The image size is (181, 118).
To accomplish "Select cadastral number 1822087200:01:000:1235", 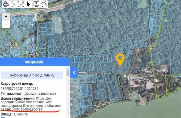I will tap(20, 88).
